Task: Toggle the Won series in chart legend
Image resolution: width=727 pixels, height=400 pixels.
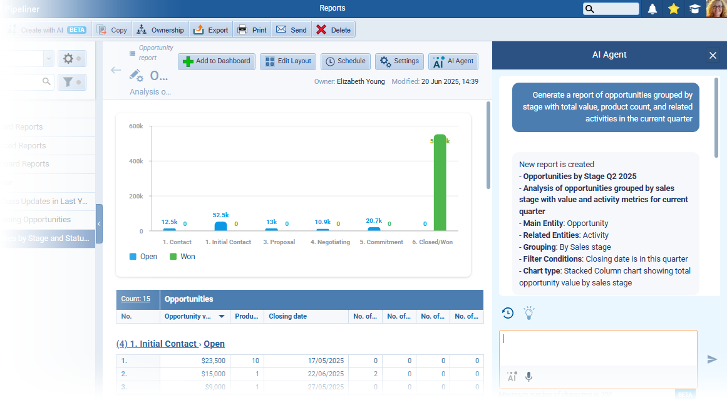Action: tap(182, 257)
